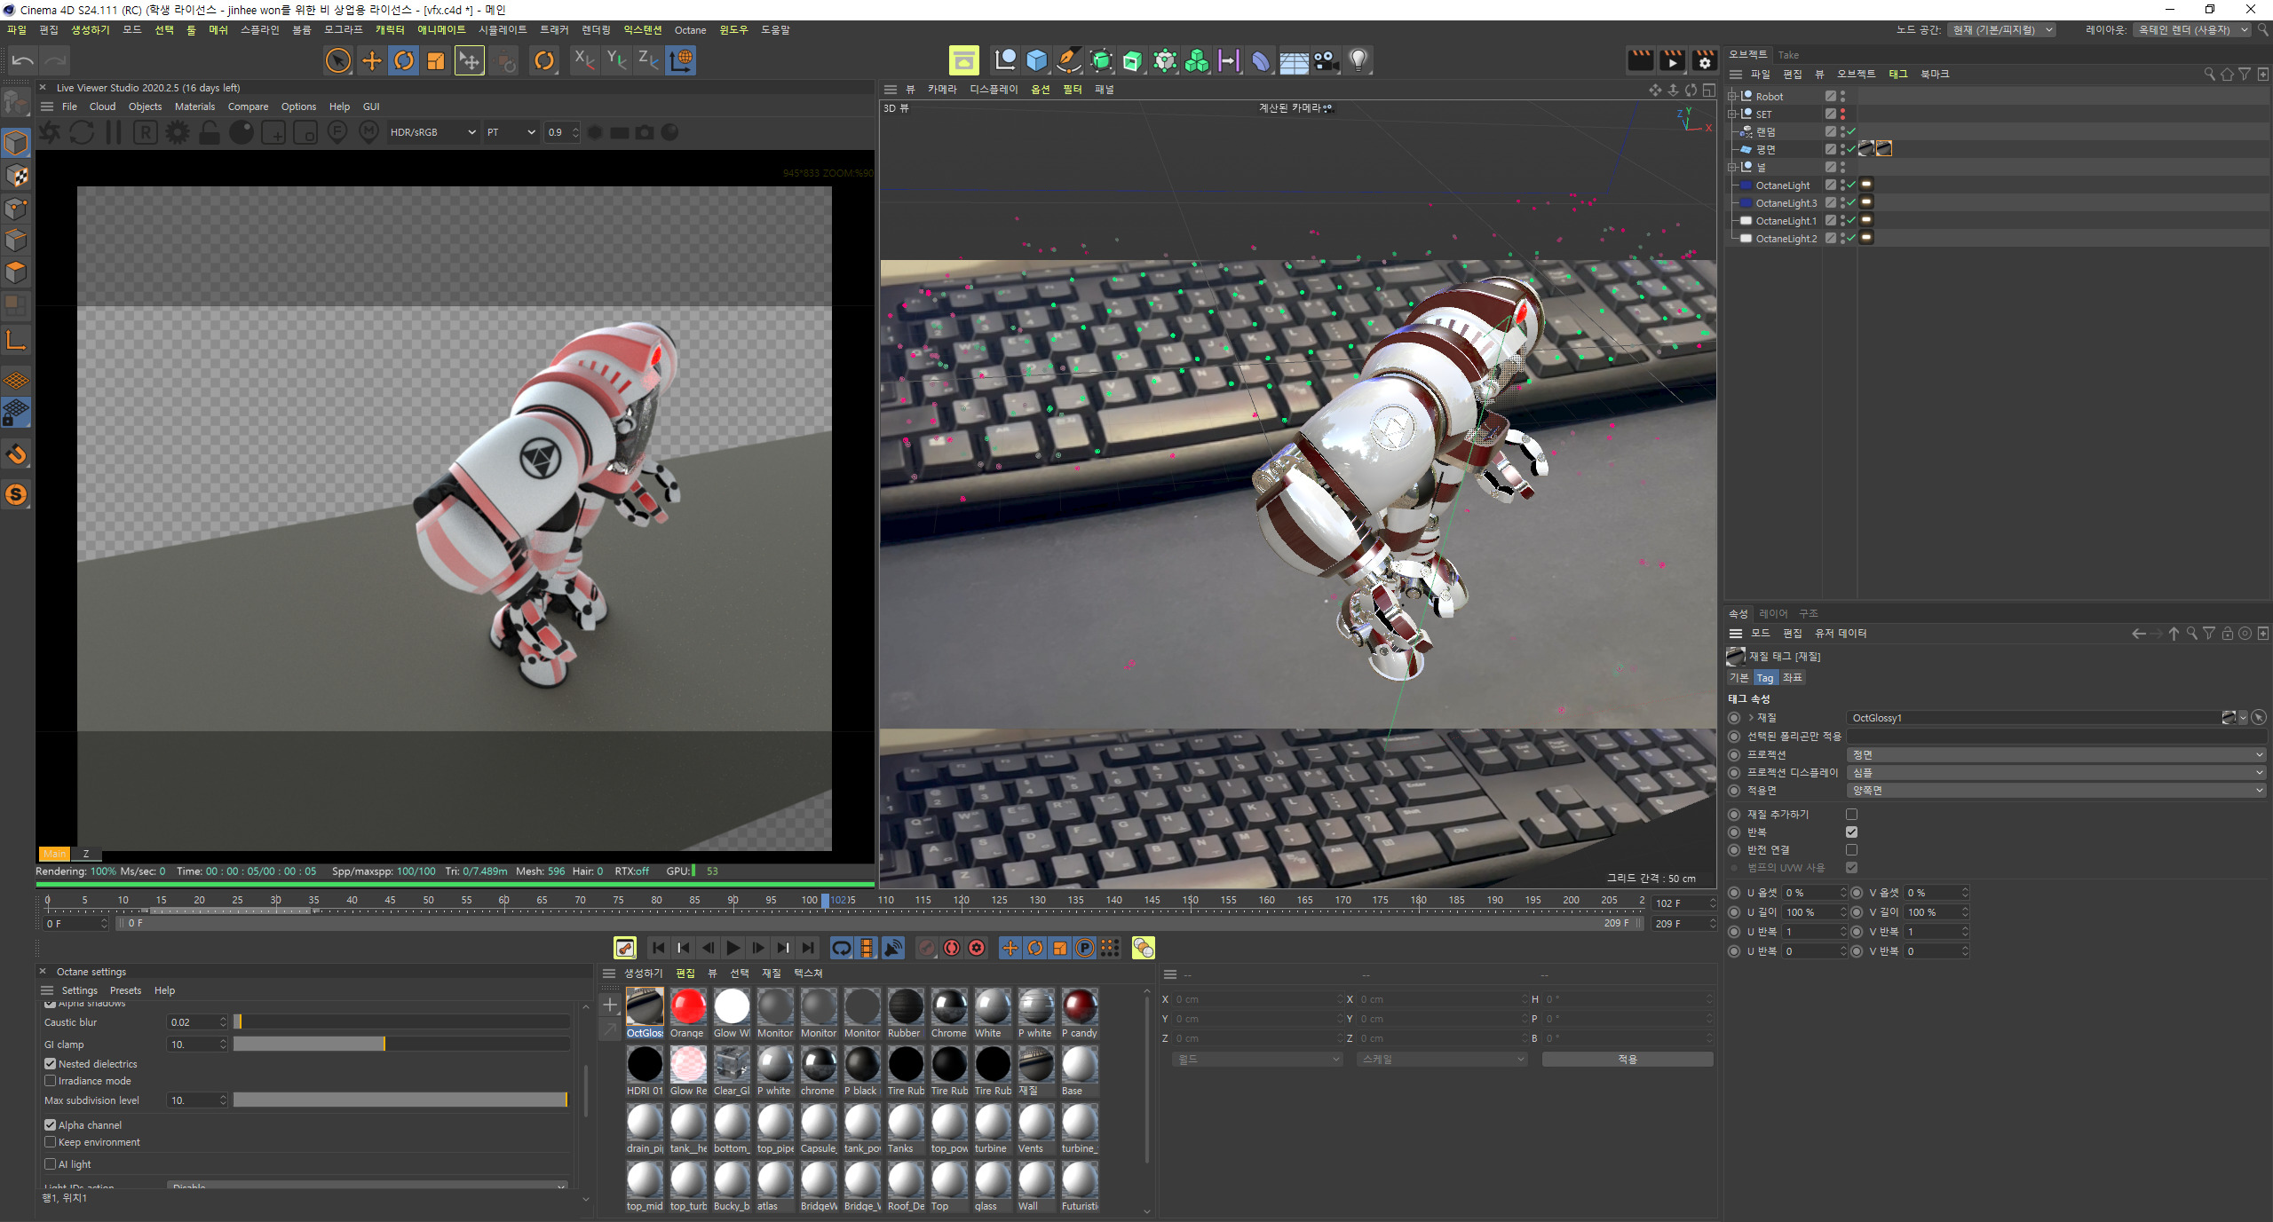Open the PT kernel dropdown

point(511,133)
